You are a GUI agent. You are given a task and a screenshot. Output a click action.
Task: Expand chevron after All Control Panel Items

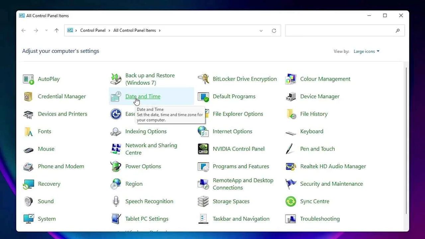point(160,31)
